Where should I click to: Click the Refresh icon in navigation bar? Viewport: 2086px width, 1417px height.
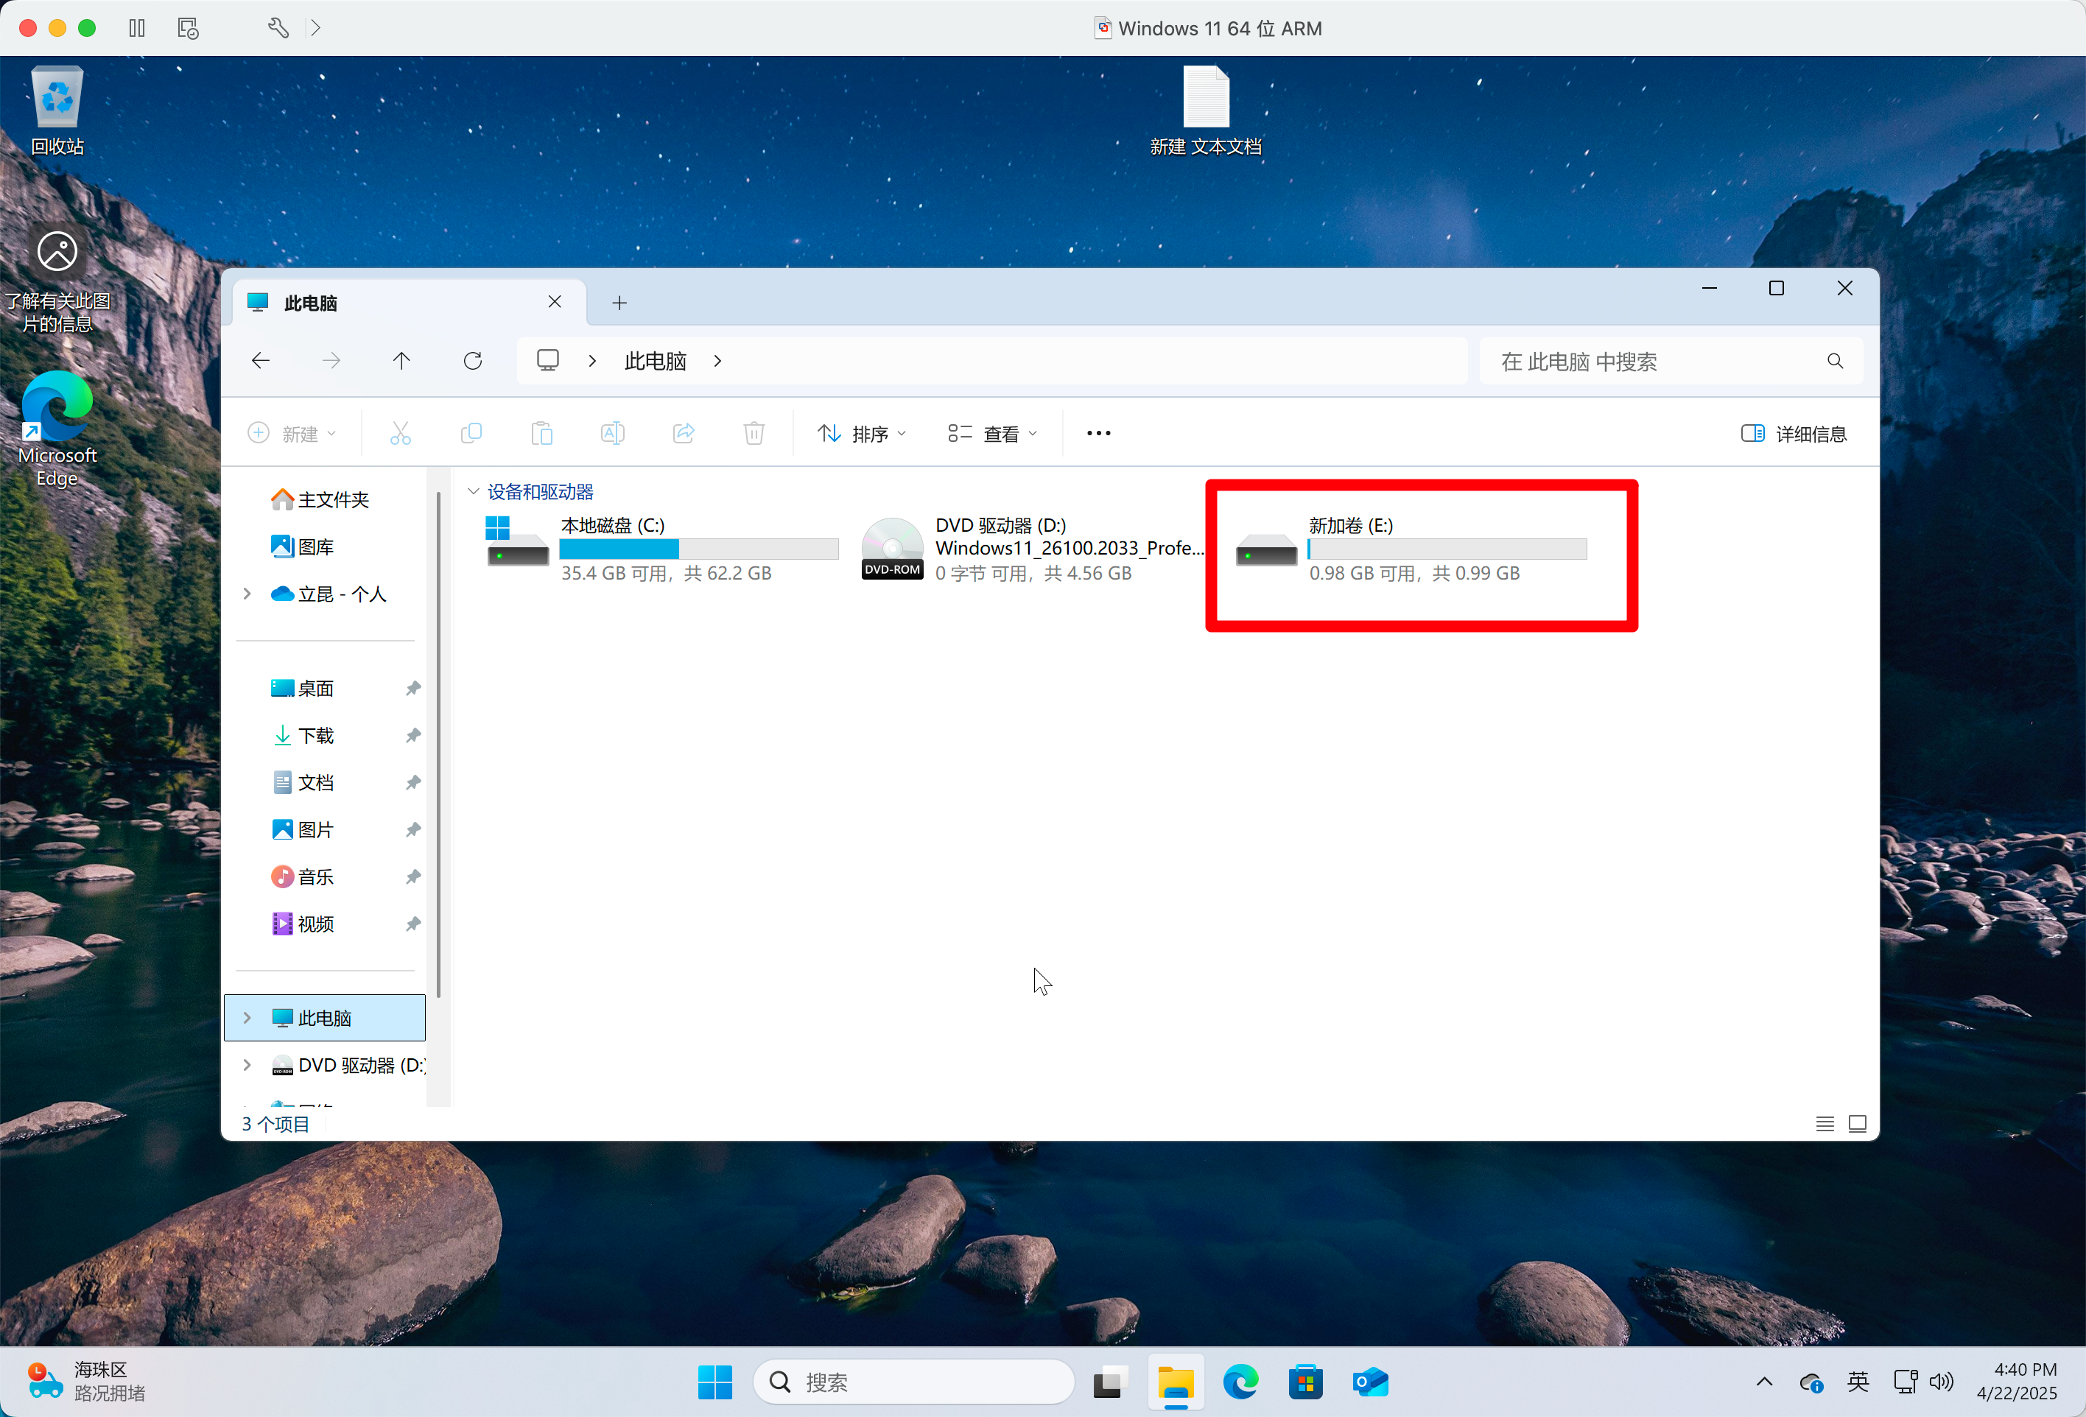click(x=473, y=361)
